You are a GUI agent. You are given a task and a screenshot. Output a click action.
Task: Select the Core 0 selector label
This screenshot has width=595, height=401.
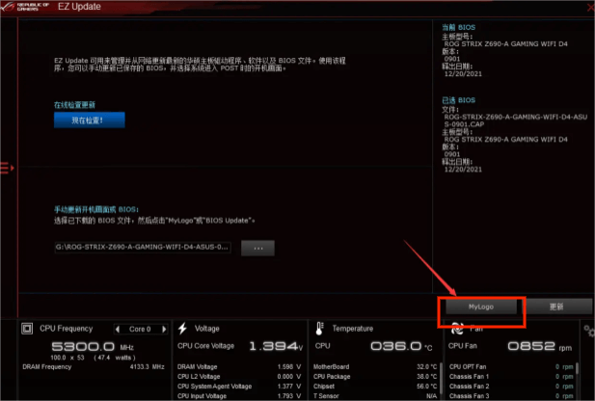pos(138,329)
